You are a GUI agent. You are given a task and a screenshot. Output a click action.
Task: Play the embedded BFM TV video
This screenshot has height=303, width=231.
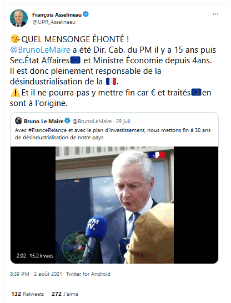point(114,205)
